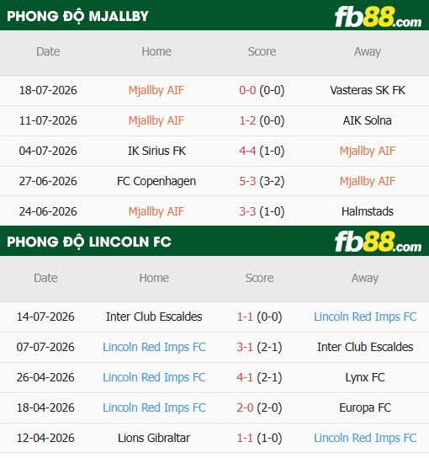Open Lions Gibraltar team entry
This screenshot has width=429, height=458.
pos(154,438)
